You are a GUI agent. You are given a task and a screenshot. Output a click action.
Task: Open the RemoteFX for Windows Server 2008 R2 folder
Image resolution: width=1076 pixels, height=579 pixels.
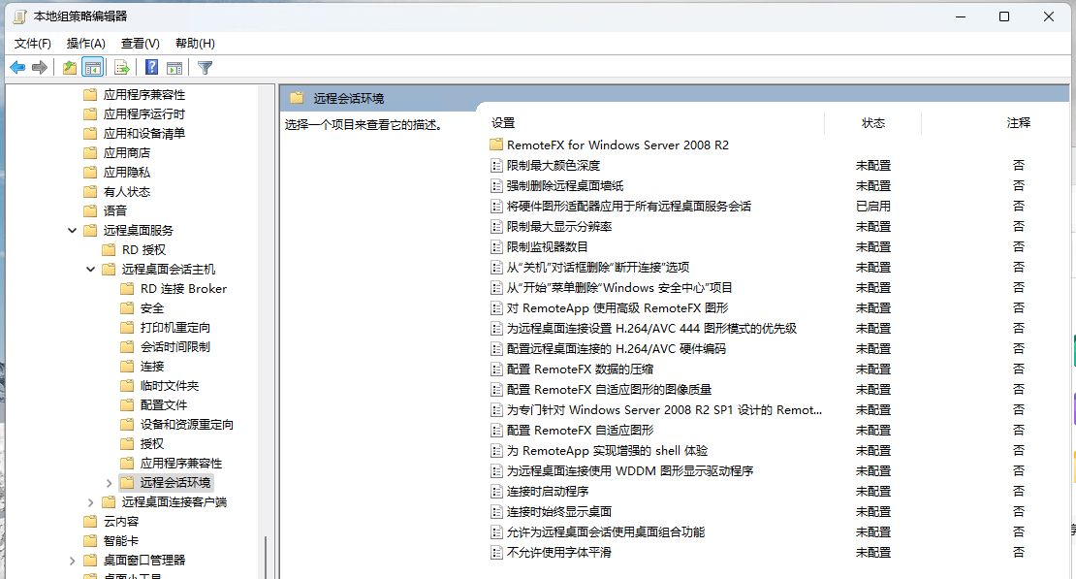pos(617,145)
